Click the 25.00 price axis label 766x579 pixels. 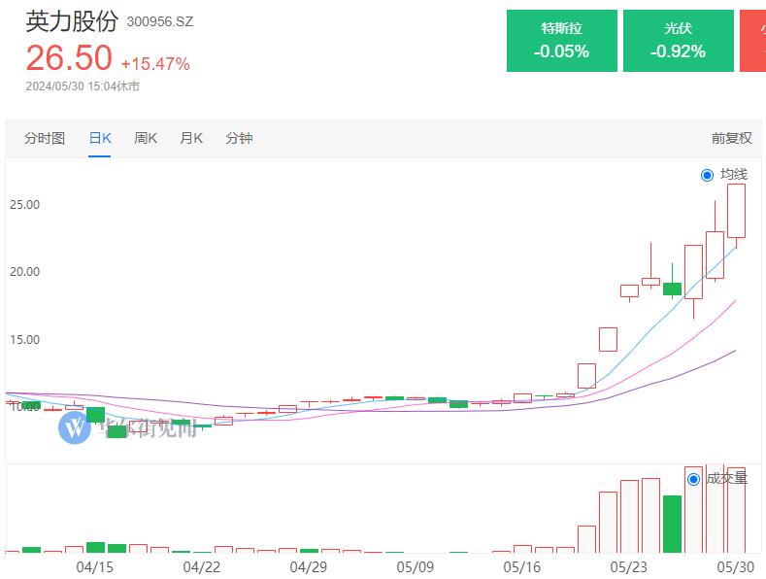tap(24, 205)
